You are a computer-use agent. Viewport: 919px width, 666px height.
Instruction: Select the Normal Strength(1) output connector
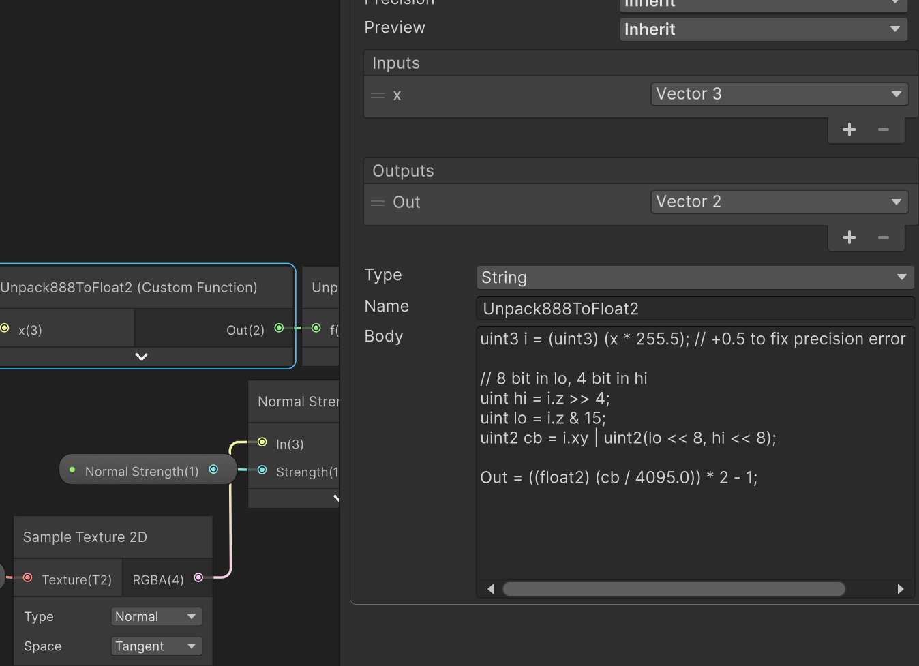click(x=213, y=469)
